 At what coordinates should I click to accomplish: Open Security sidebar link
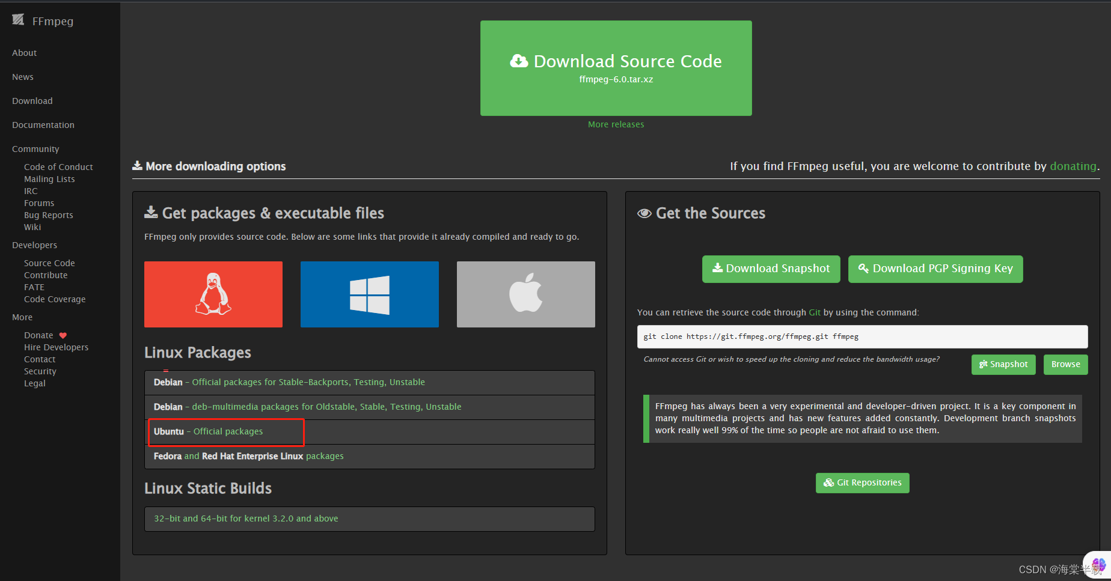point(40,371)
